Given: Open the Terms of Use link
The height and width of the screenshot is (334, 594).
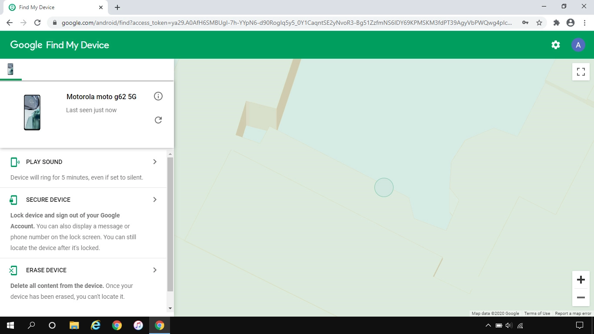Looking at the screenshot, I should pos(537,314).
